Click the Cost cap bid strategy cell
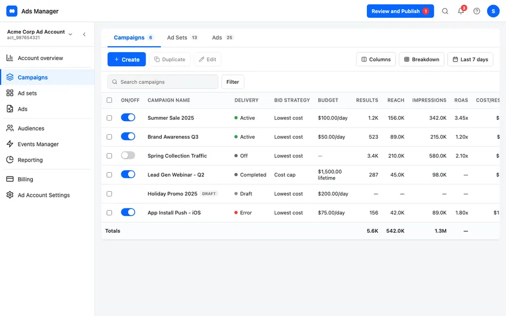 coord(285,175)
